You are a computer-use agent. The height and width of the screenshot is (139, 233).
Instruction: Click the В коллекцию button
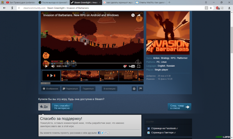pos(109,89)
